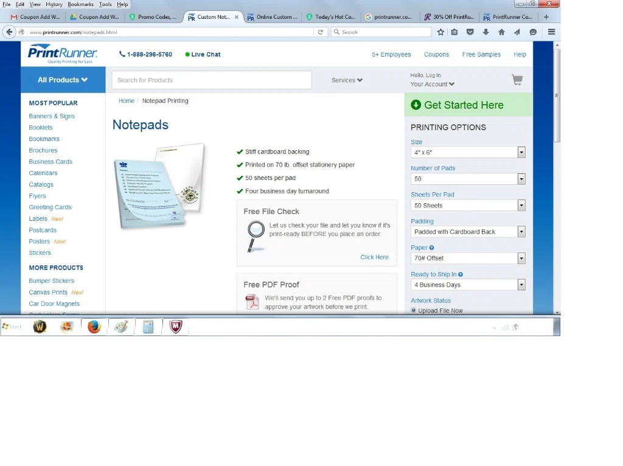The height and width of the screenshot is (466, 623).
Task: Switch to the 30% Off PrintRu... tab
Action: tap(449, 17)
